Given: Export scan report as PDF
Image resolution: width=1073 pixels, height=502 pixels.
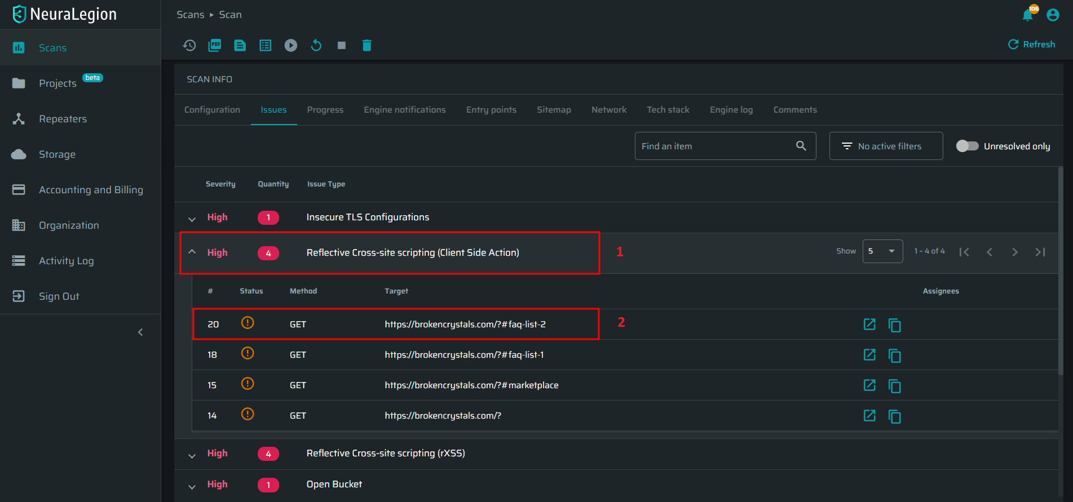Looking at the screenshot, I should 215,45.
